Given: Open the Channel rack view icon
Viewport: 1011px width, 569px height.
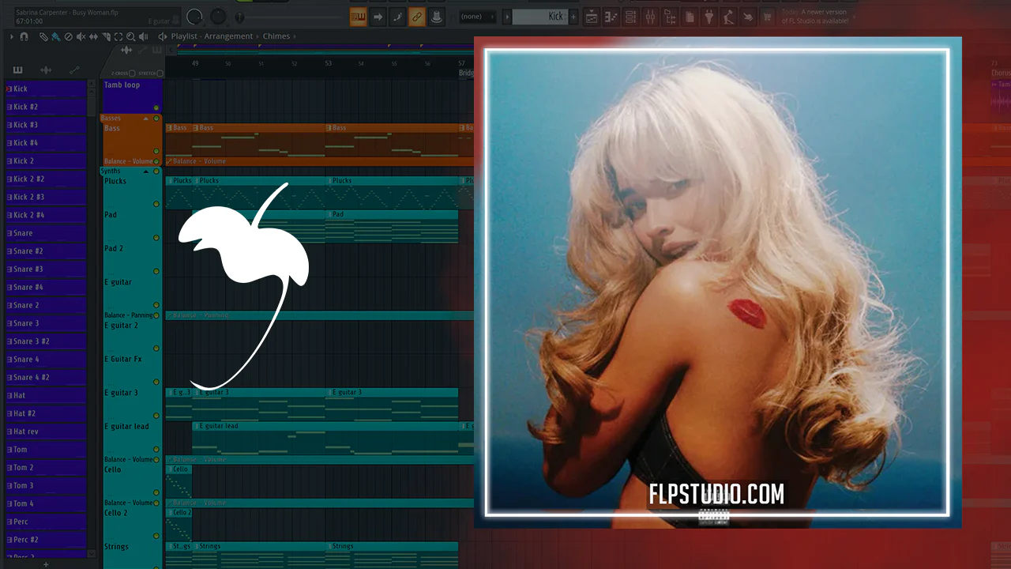Looking at the screenshot, I should 631,17.
